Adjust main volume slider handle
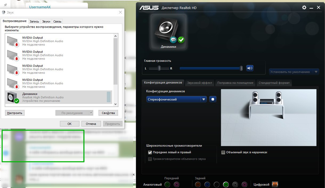This screenshot has height=188, width=325. coord(241,68)
